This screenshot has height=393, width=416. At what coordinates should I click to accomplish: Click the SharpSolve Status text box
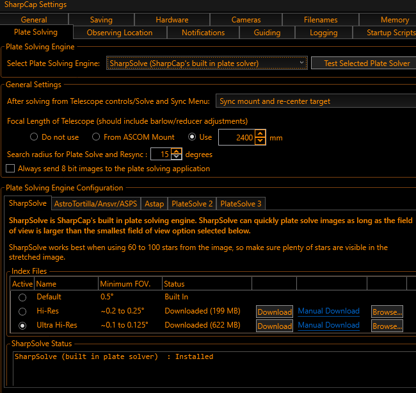pyautogui.click(x=214, y=369)
